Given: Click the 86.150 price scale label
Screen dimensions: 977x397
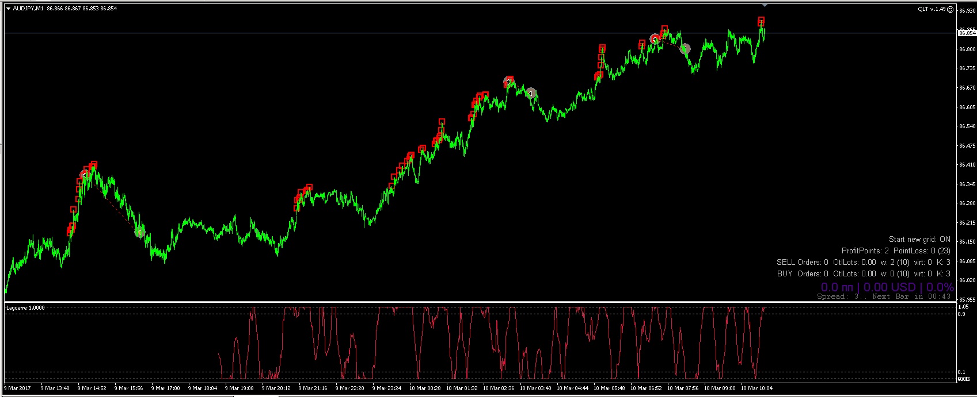Looking at the screenshot, I should (x=967, y=242).
